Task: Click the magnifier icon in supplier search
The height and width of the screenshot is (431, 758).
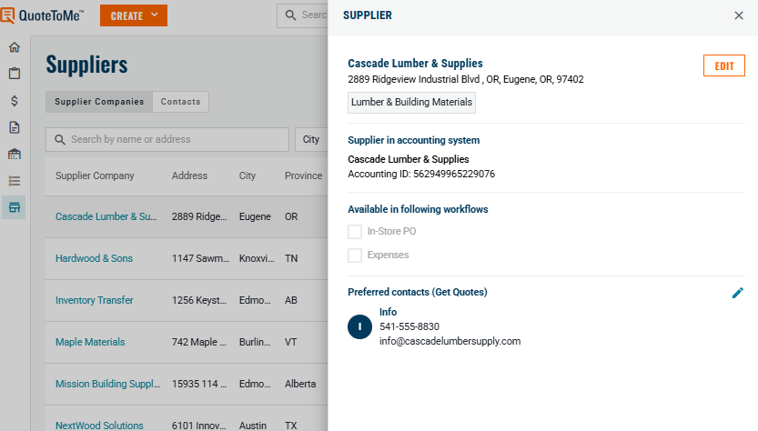Action: [60, 140]
